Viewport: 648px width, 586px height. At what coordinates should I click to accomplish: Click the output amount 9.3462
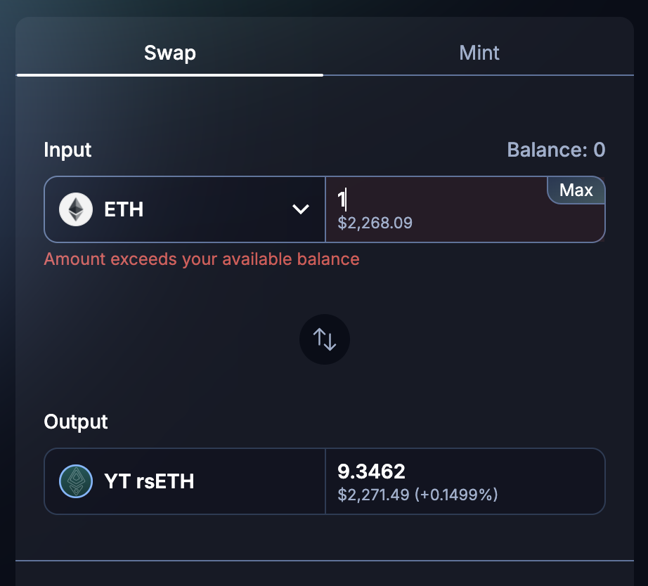pyautogui.click(x=372, y=471)
